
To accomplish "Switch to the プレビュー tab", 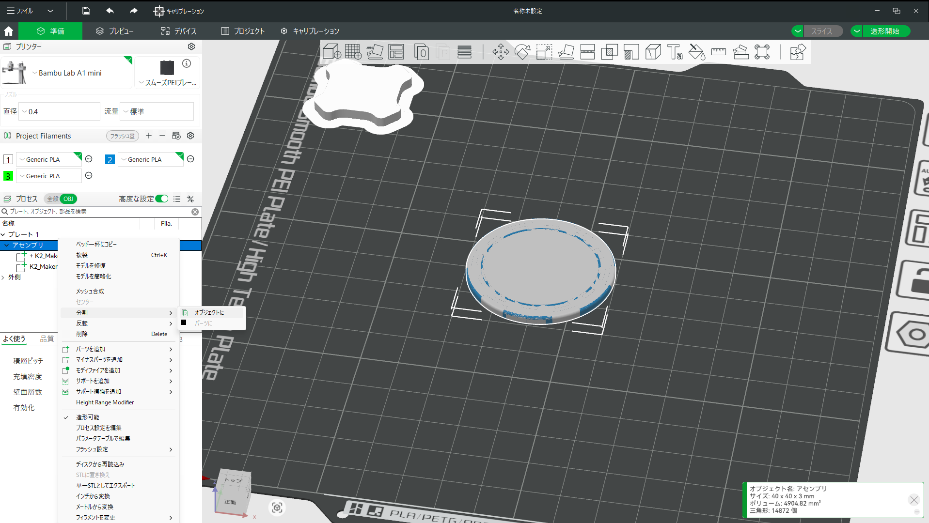I will 114,31.
